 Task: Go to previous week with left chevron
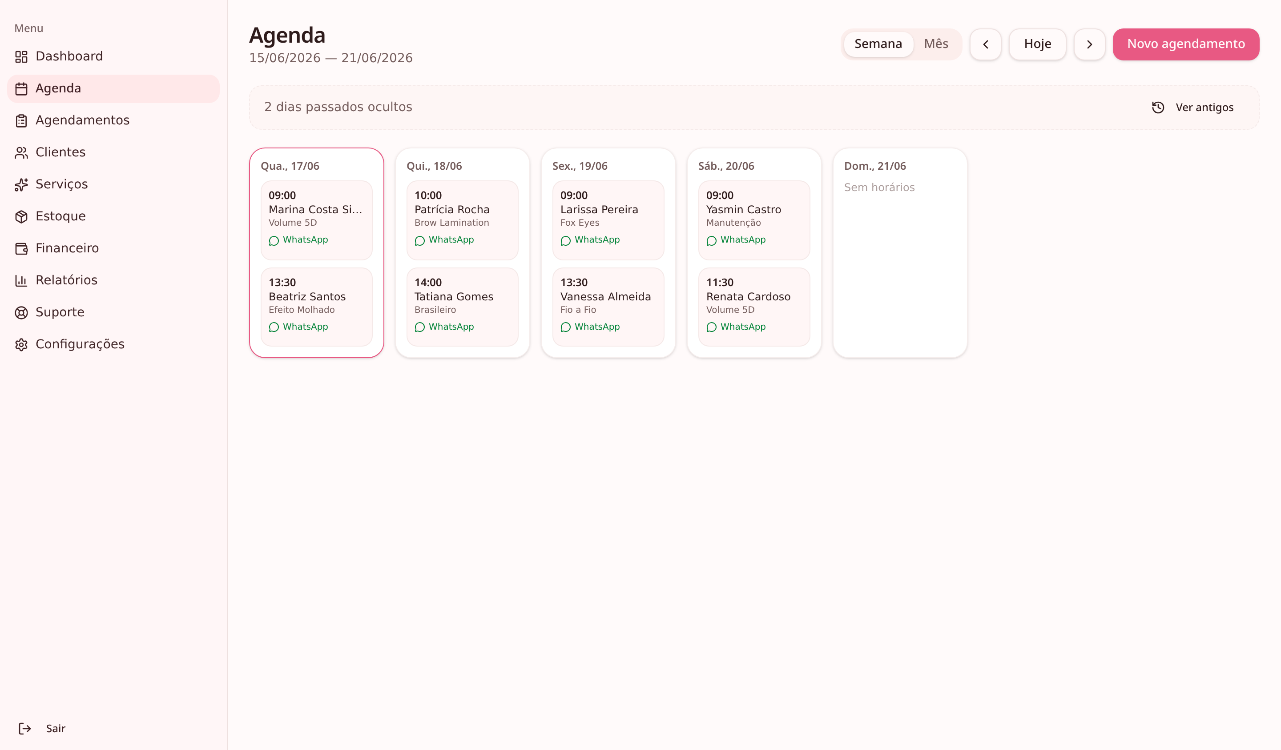pyautogui.click(x=986, y=45)
